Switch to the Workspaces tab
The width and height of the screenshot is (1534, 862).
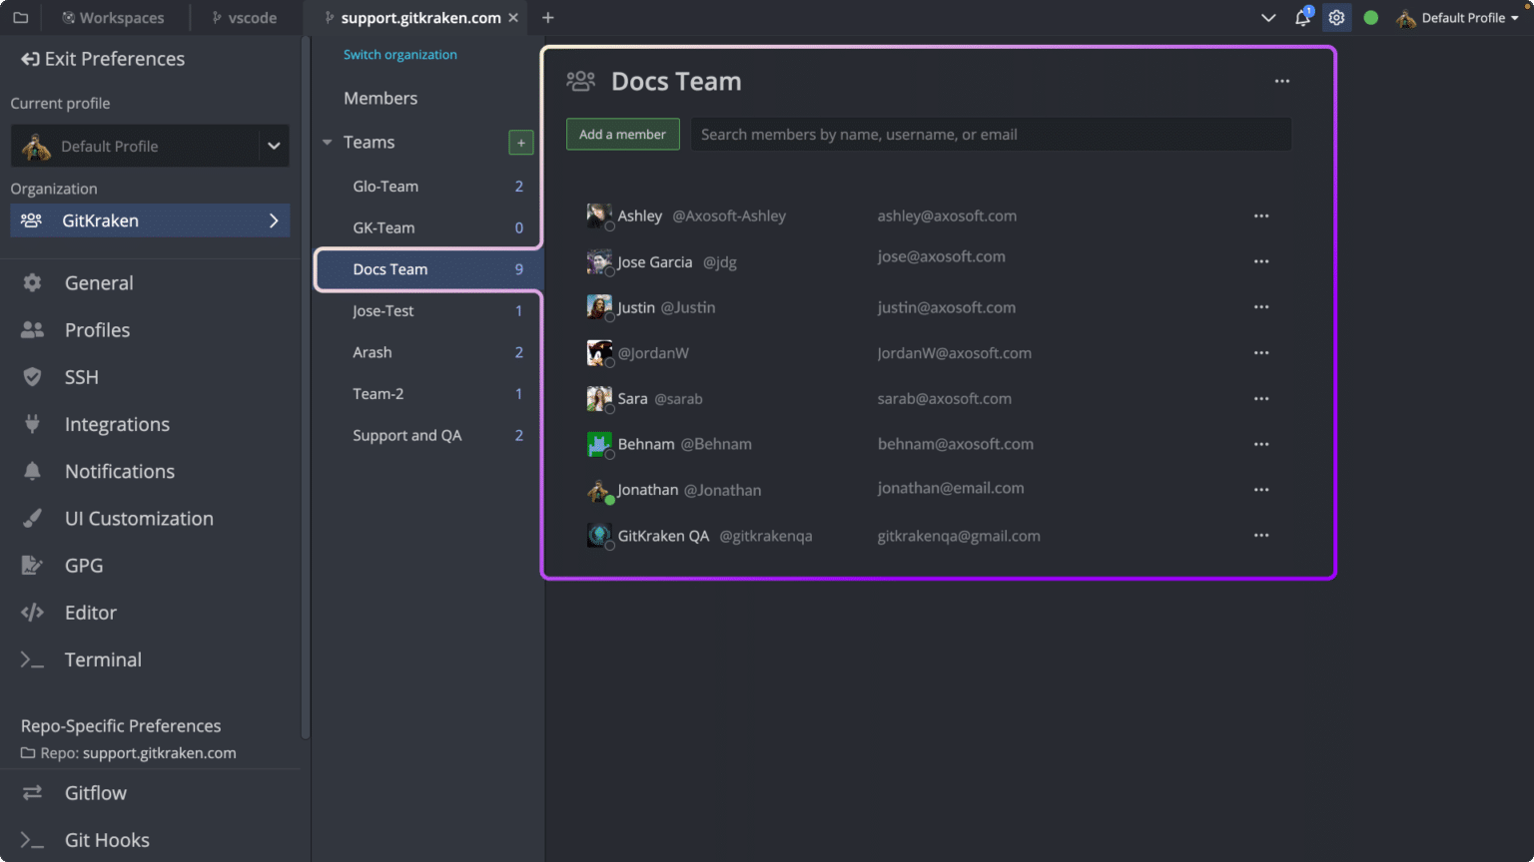pos(112,18)
